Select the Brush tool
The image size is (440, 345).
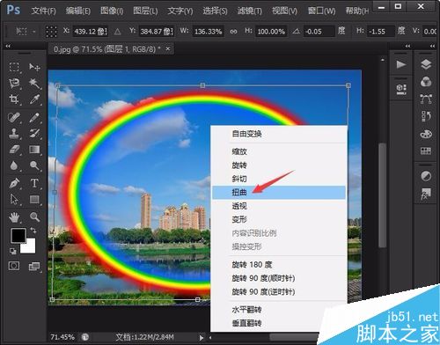pyautogui.click(x=34, y=118)
